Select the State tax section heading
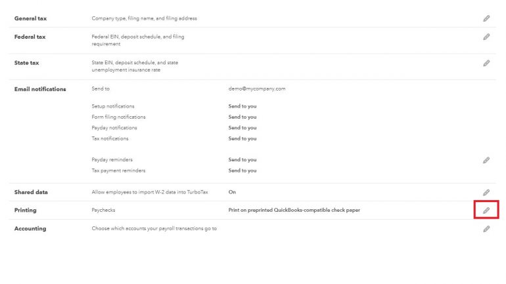The height and width of the screenshot is (284, 506). click(27, 63)
